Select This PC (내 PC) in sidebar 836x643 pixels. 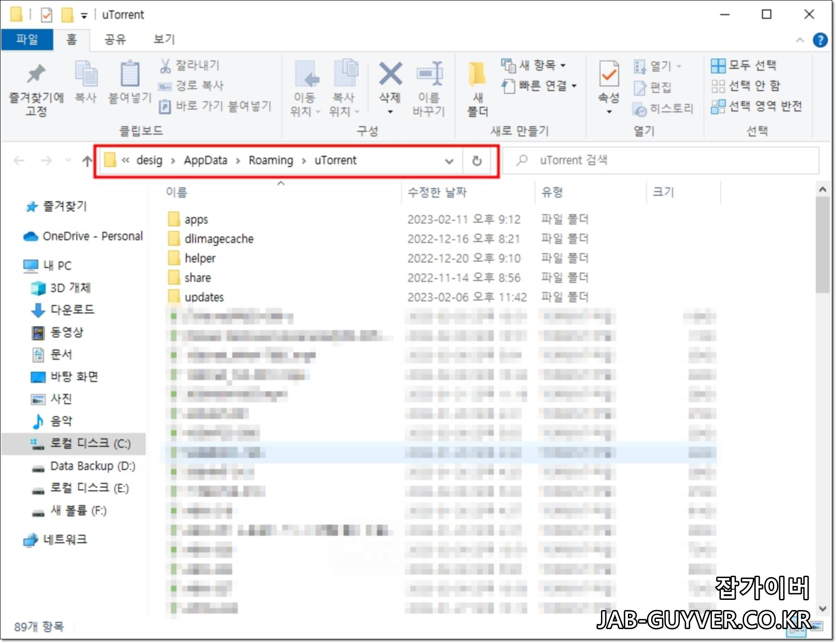click(47, 265)
